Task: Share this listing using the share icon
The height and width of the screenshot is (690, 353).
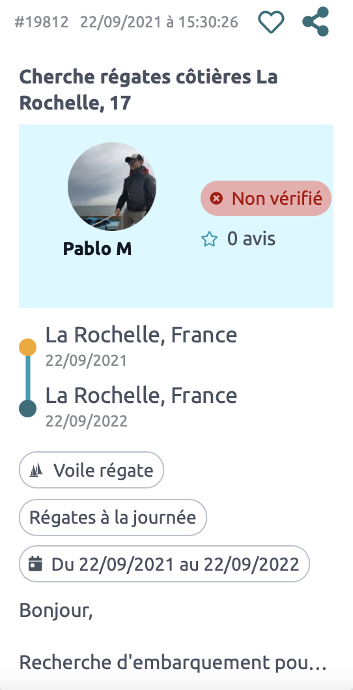Action: pos(316,22)
